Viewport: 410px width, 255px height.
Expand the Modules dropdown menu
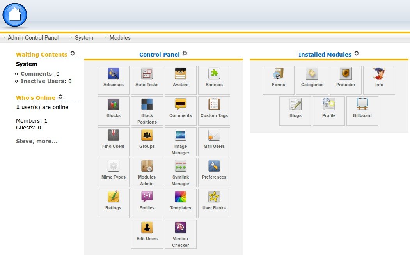[117, 38]
